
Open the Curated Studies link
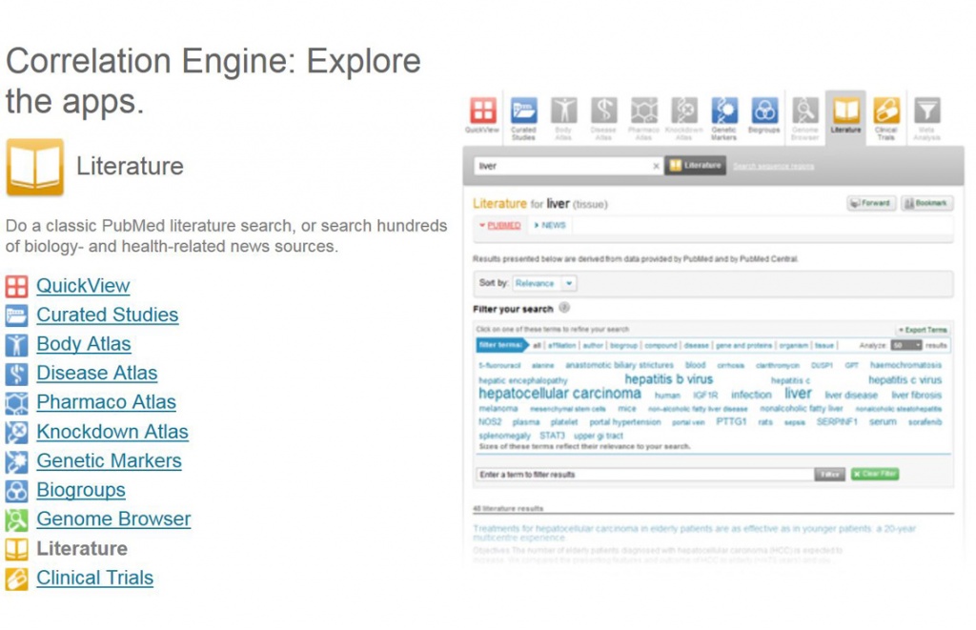click(x=107, y=315)
